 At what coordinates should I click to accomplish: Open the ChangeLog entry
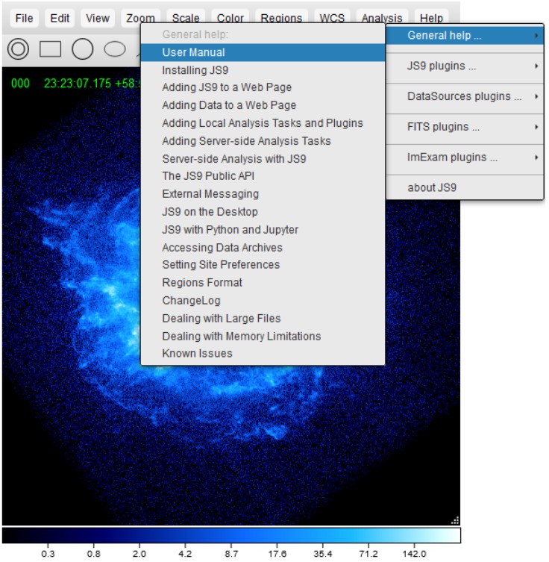(263, 301)
